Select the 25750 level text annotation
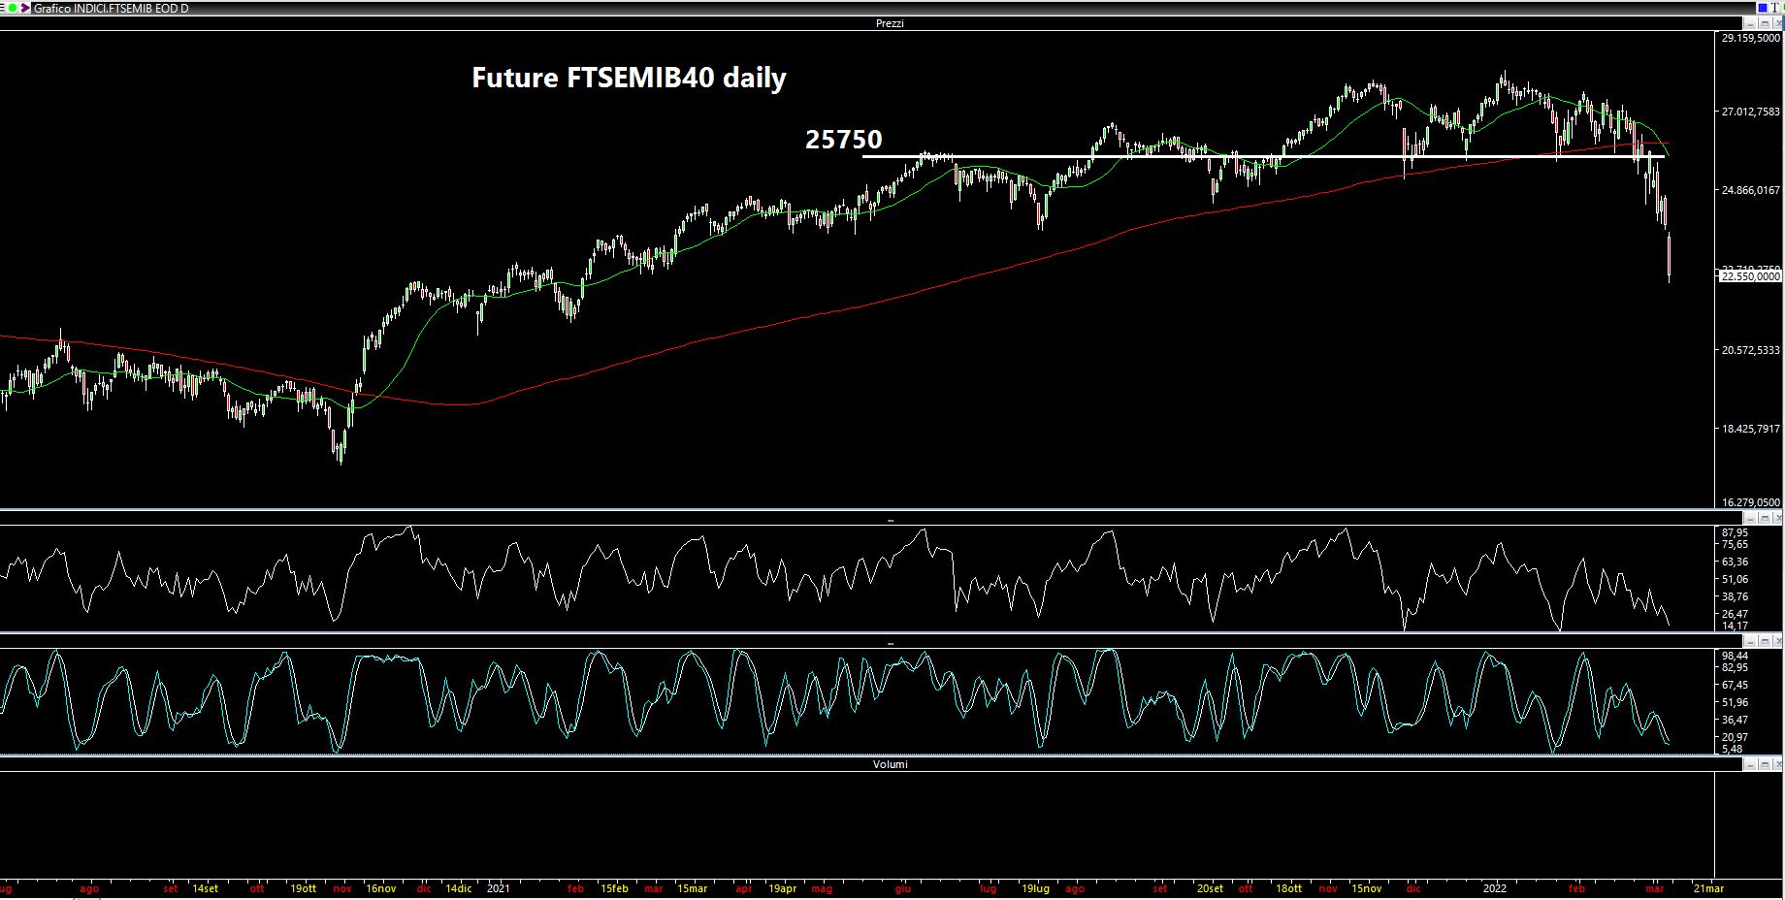 point(843,140)
